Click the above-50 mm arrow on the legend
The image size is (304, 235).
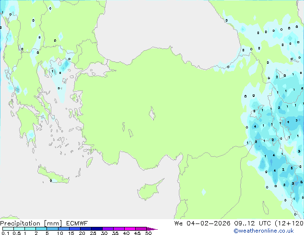[x=152, y=229]
